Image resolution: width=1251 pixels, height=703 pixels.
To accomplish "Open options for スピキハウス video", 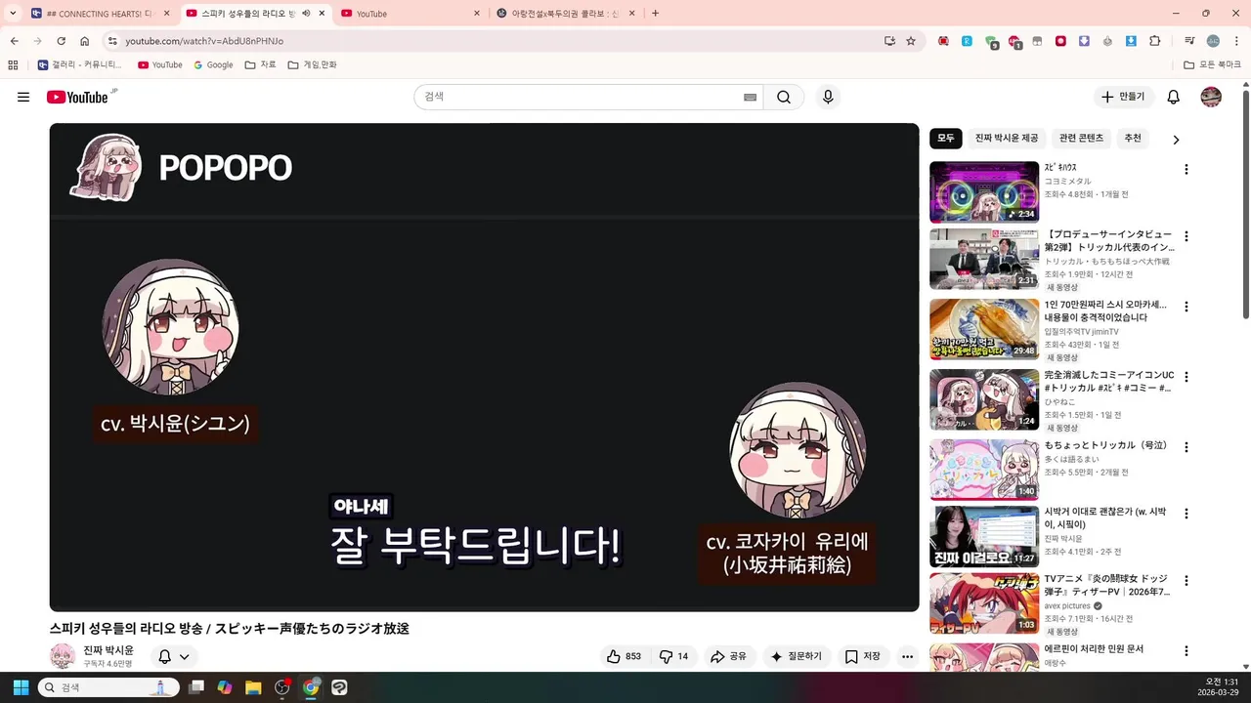I will click(1186, 169).
